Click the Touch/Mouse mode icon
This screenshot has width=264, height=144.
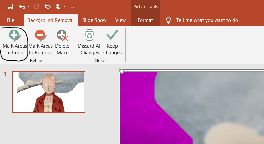click(x=58, y=7)
